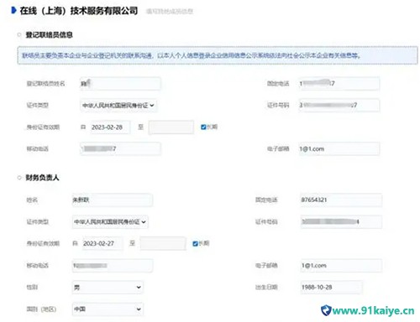Click liaison start date field 2023-02-28
Screen dimensions: 420x322
coord(110,127)
